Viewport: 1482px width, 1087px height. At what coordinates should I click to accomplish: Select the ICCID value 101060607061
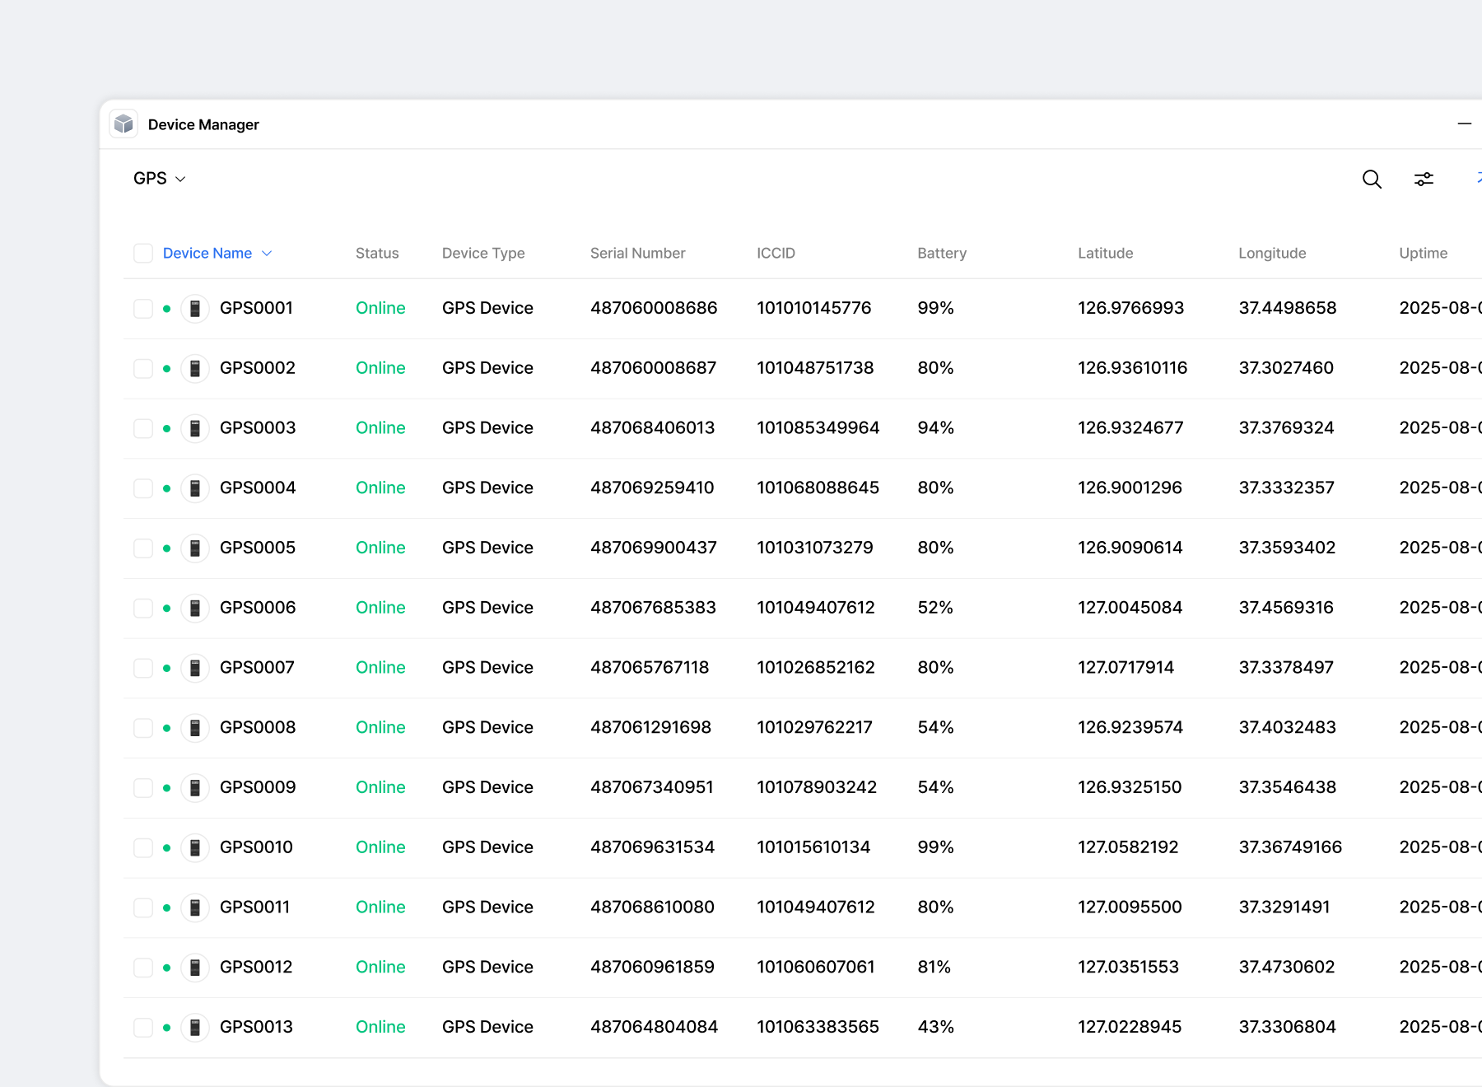tap(815, 967)
